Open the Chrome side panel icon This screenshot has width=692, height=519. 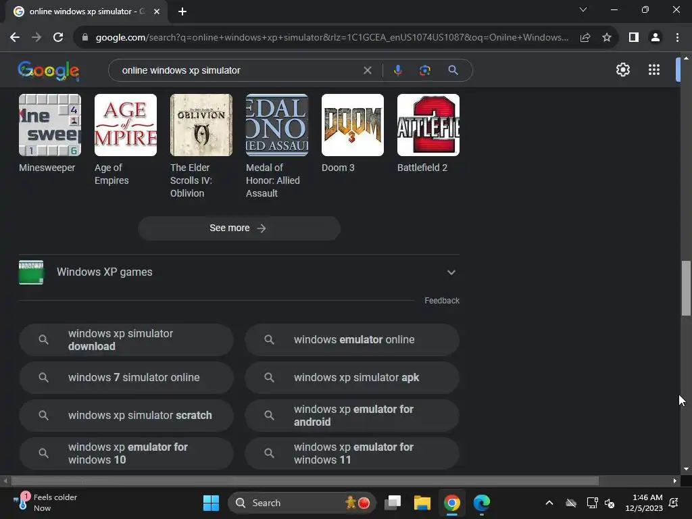pyautogui.click(x=634, y=38)
